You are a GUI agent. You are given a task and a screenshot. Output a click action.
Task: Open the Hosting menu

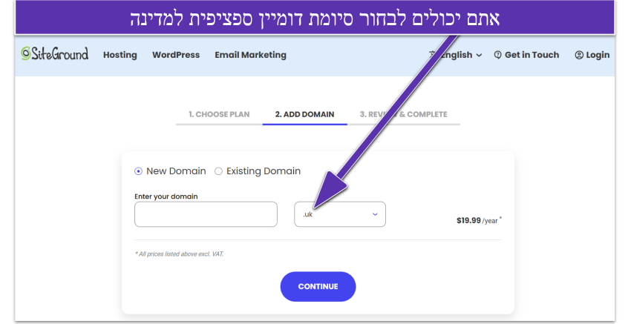120,55
